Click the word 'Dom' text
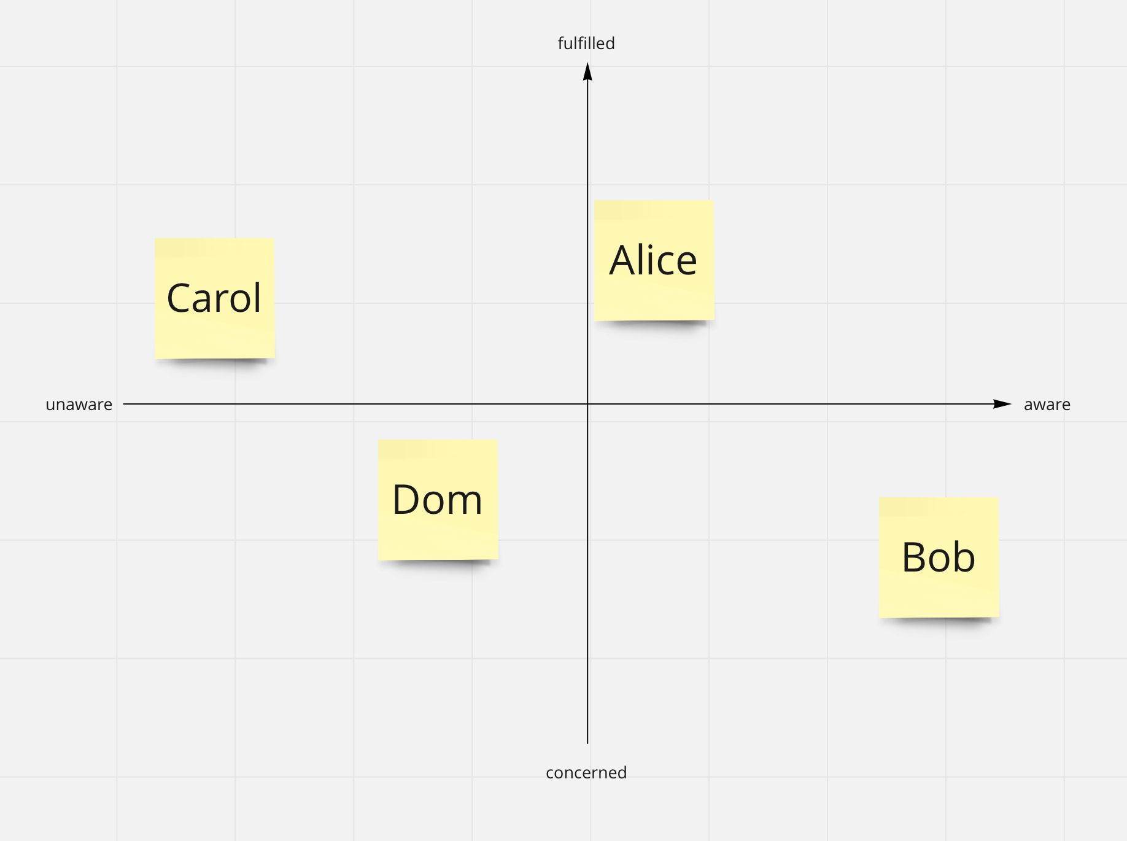 pyautogui.click(x=438, y=499)
